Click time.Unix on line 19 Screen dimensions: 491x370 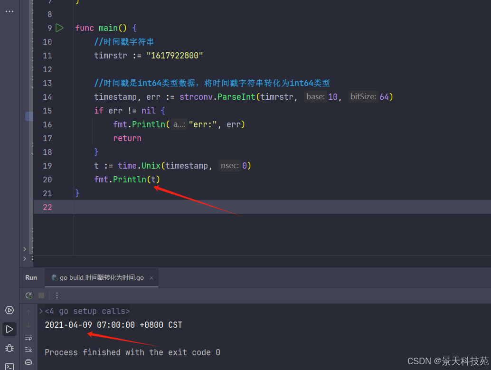[x=139, y=166]
